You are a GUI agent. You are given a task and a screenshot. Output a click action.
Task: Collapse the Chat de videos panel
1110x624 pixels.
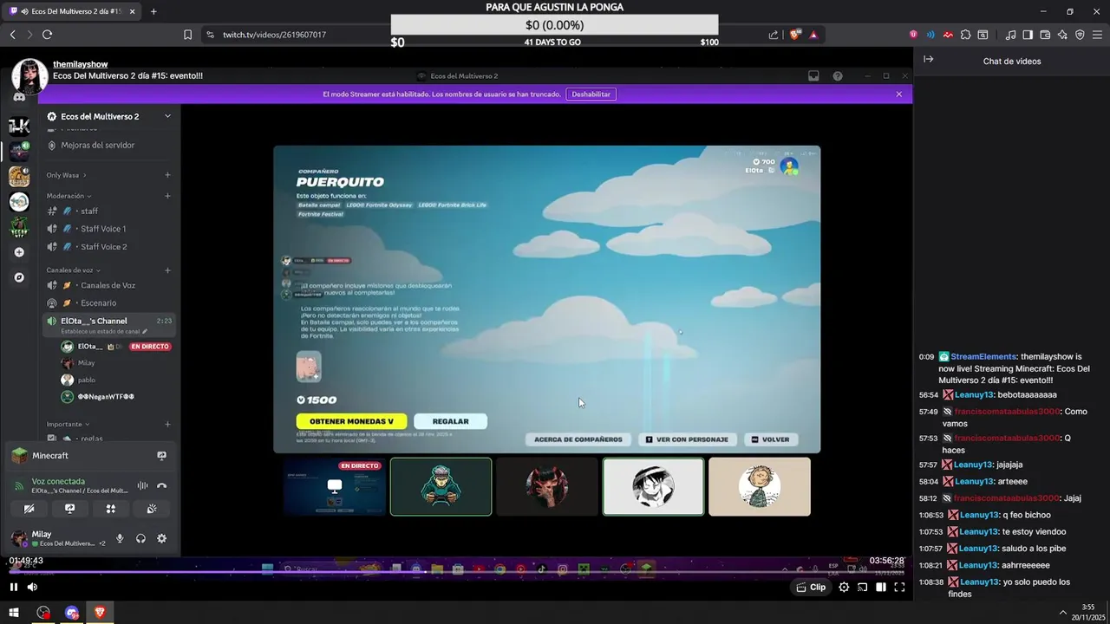pyautogui.click(x=928, y=60)
